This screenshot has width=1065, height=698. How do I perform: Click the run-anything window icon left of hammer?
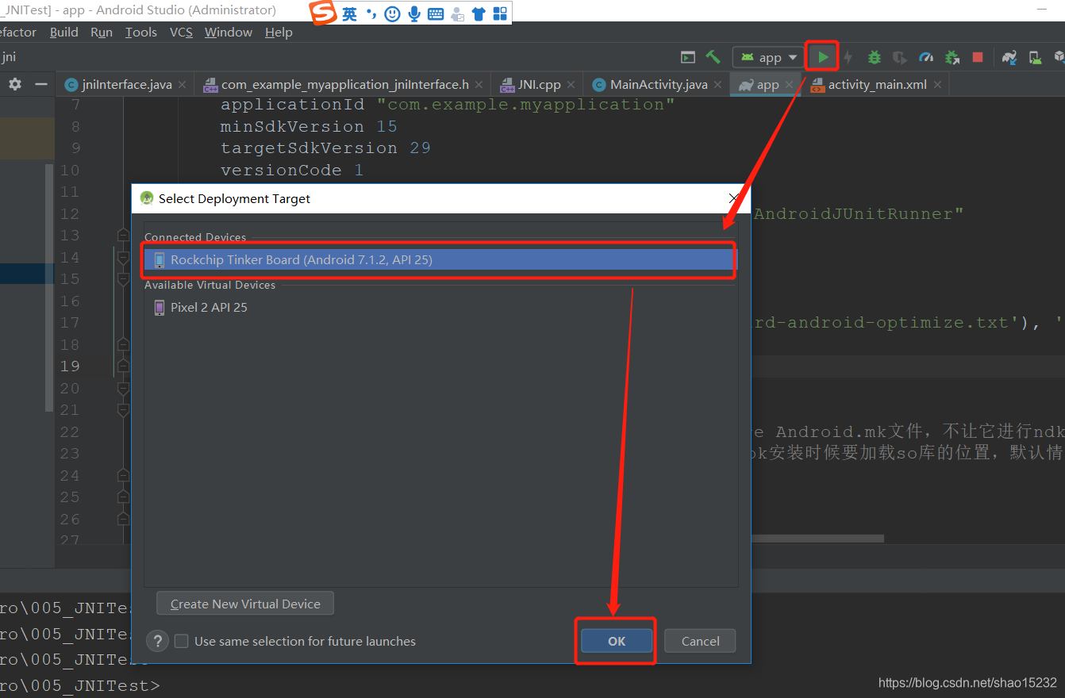coord(688,57)
